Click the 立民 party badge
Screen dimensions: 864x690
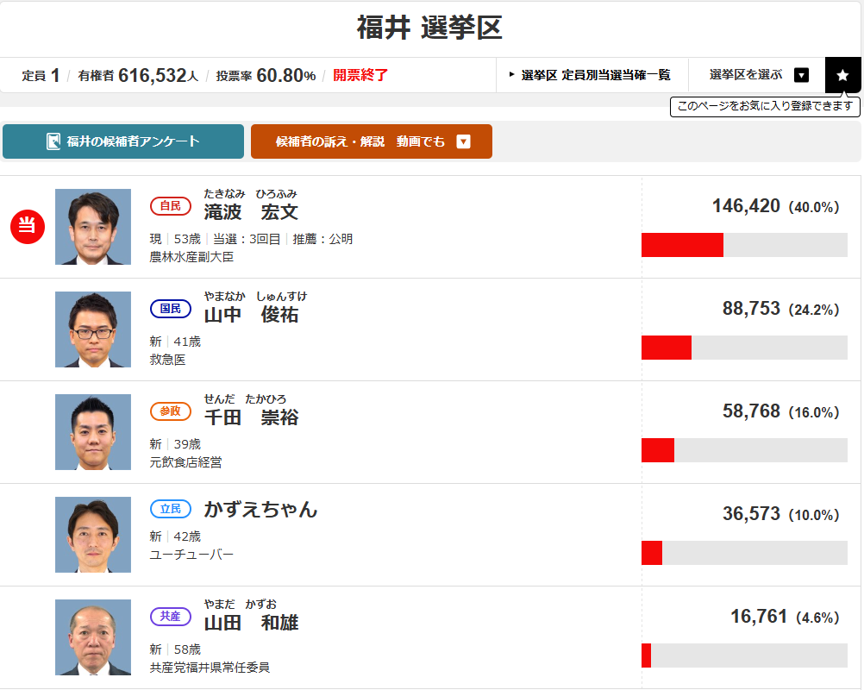coord(171,510)
